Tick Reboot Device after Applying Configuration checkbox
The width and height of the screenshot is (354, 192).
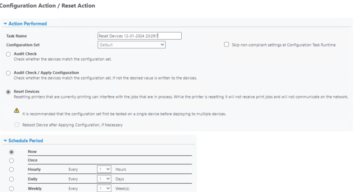click(17, 125)
